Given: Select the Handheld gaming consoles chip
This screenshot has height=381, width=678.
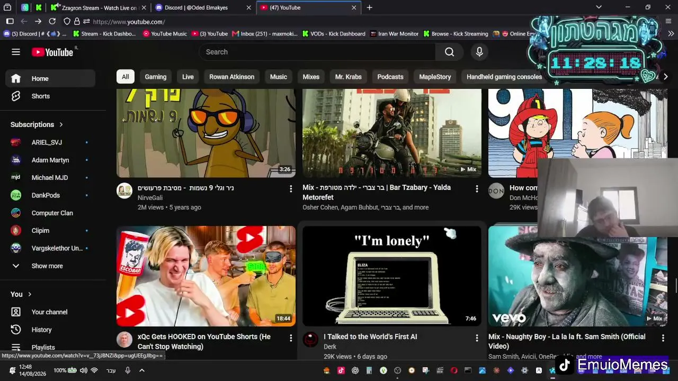Looking at the screenshot, I should pyautogui.click(x=504, y=77).
